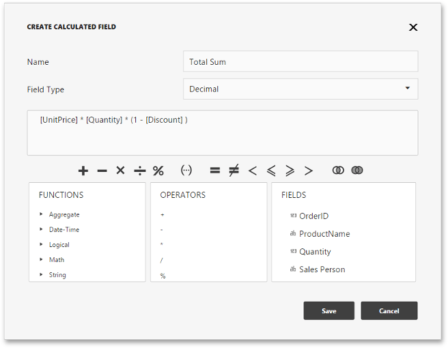
Task: Select the / operator in Operators list
Action: click(161, 260)
